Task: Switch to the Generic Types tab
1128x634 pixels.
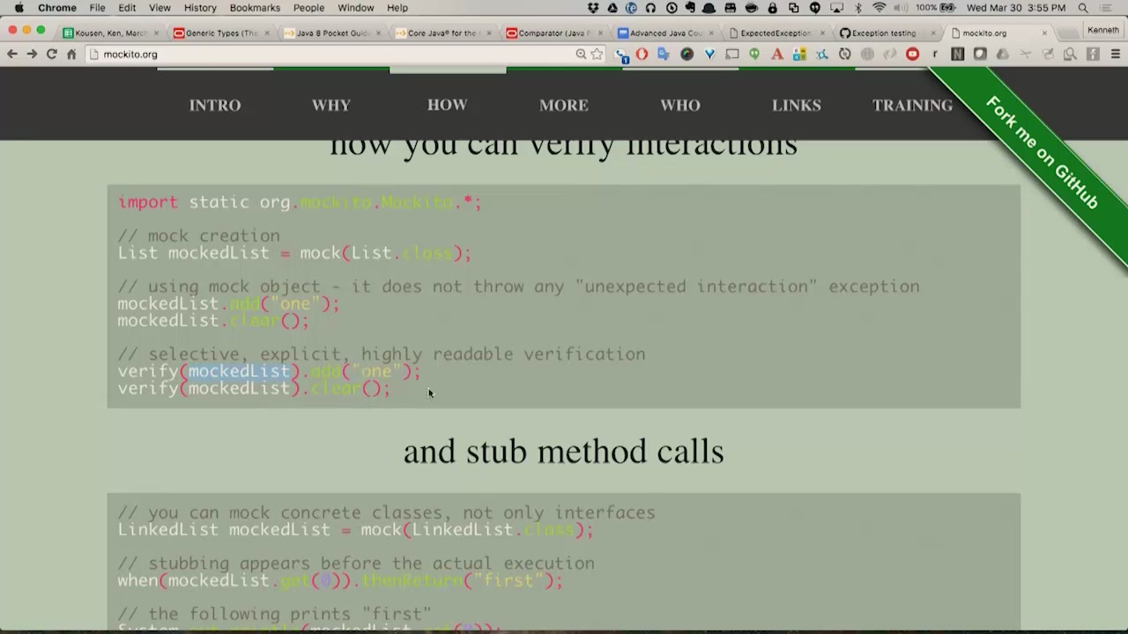Action: 220,33
